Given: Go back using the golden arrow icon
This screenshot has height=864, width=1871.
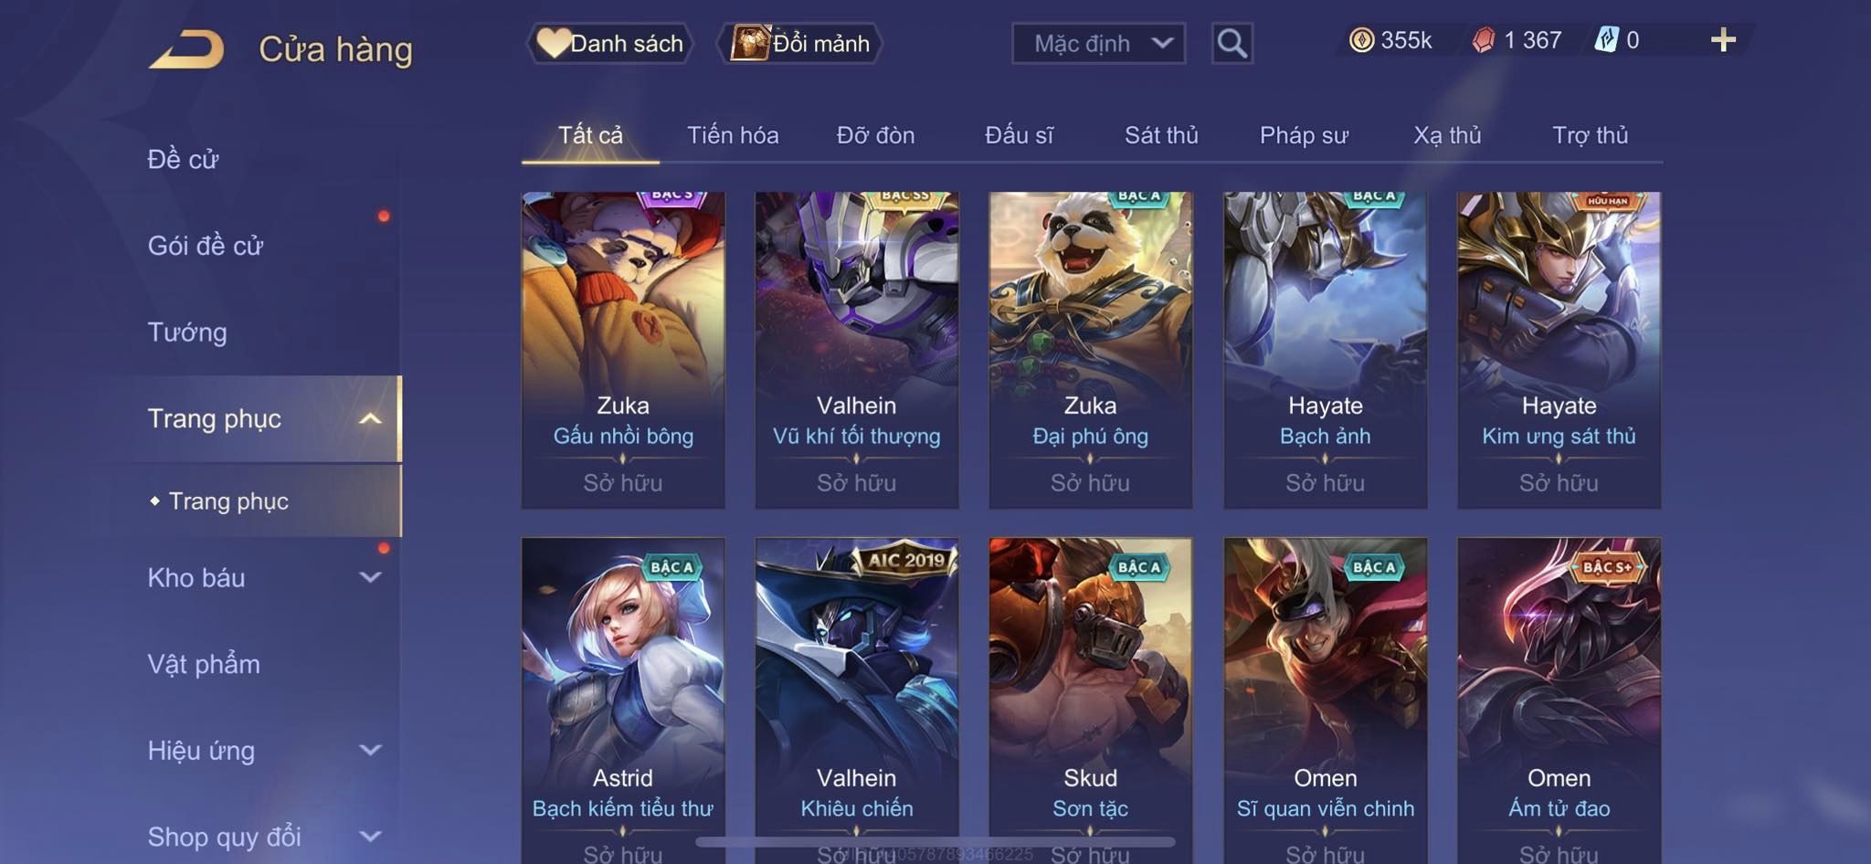Looking at the screenshot, I should 187,48.
